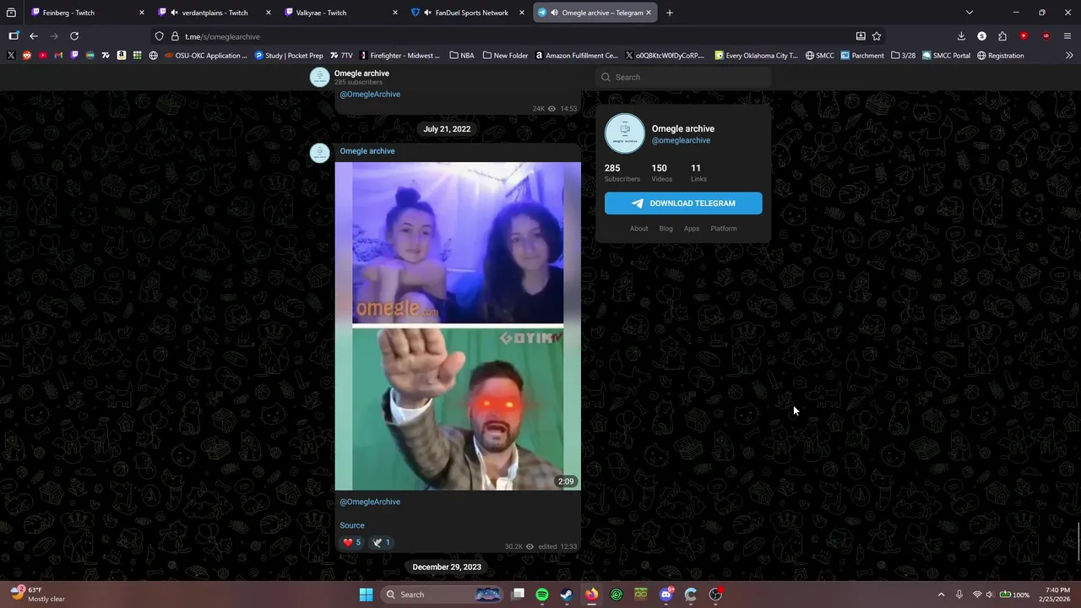This screenshot has width=1081, height=608.
Task: Open the New Folder bookmarks folder
Action: pos(505,56)
